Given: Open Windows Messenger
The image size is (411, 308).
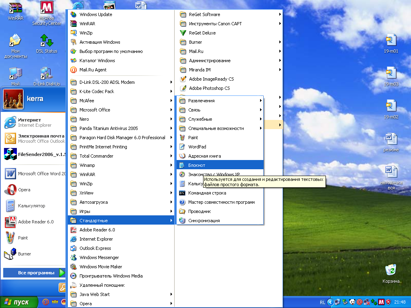Looking at the screenshot, I should [121, 257].
